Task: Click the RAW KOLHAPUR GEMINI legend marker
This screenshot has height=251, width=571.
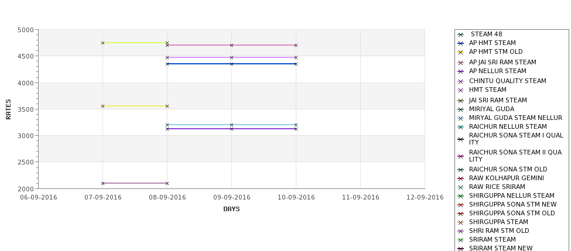Action: point(460,178)
